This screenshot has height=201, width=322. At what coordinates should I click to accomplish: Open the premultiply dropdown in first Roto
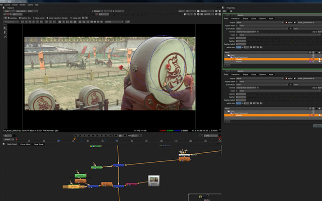(262, 29)
